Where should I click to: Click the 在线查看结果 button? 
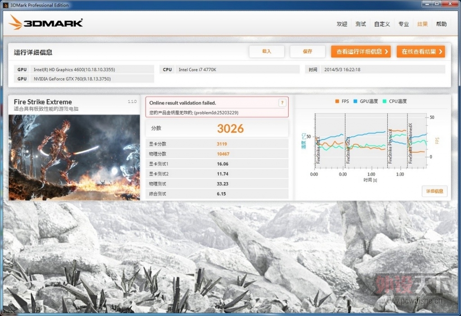tap(421, 51)
